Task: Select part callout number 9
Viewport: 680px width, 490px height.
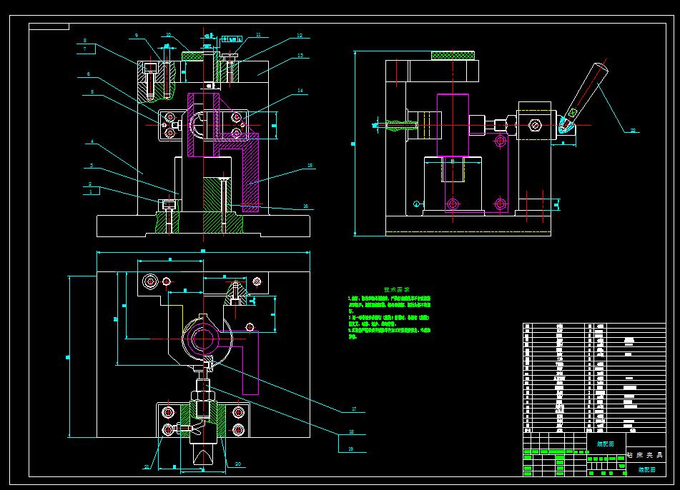Action: [137, 36]
